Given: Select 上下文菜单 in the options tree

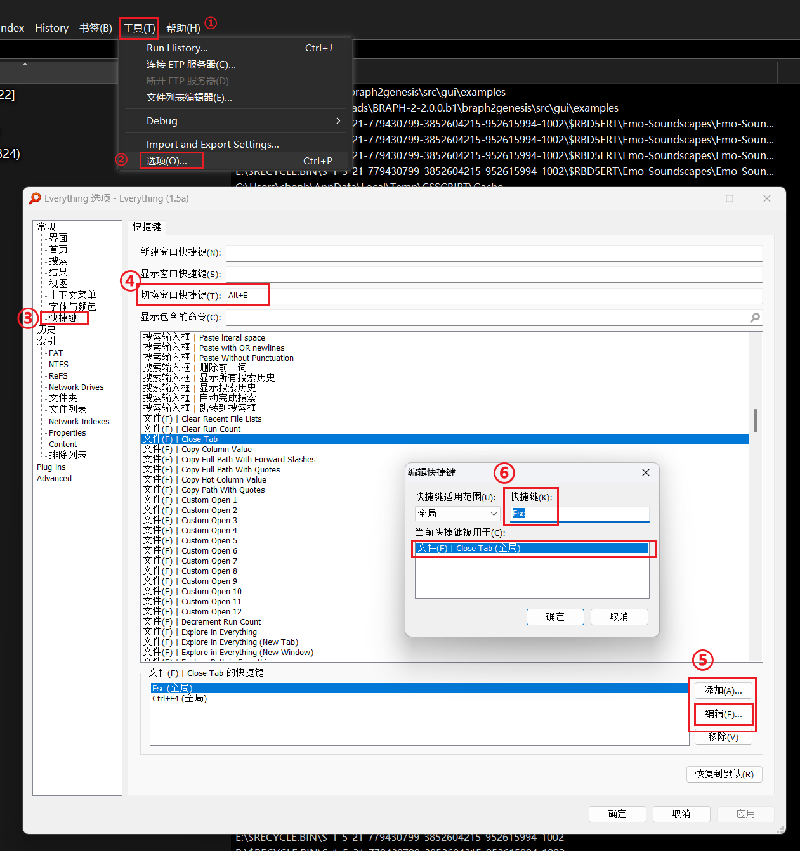Looking at the screenshot, I should click(x=72, y=295).
